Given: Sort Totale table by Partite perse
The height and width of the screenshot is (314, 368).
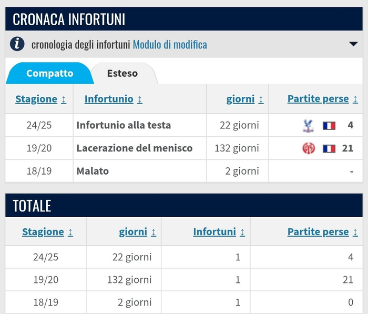Looking at the screenshot, I should (322, 232).
